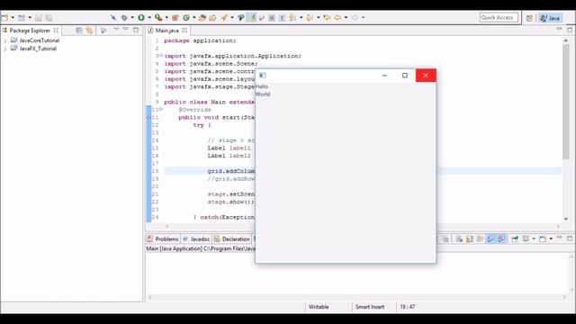Run the program with green Run button
The width and height of the screenshot is (576, 324).
coord(141,17)
